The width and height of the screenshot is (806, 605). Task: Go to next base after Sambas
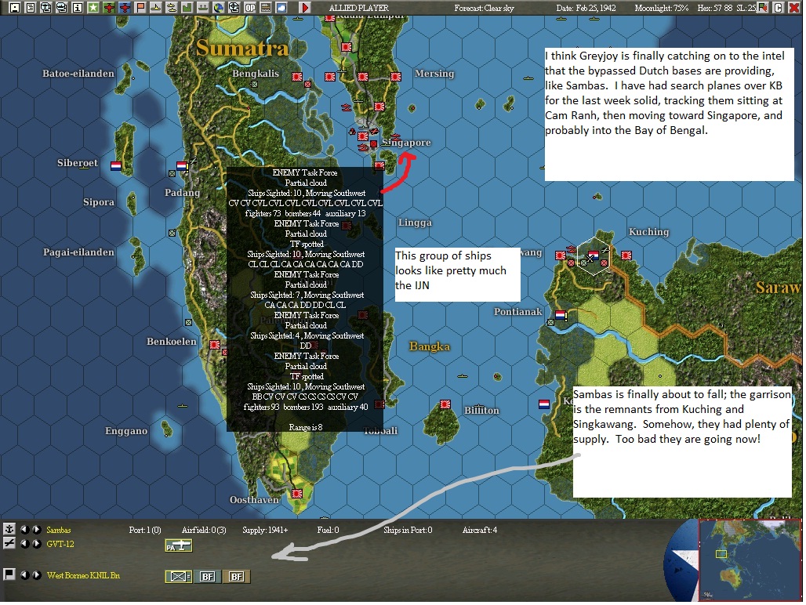pos(37,529)
